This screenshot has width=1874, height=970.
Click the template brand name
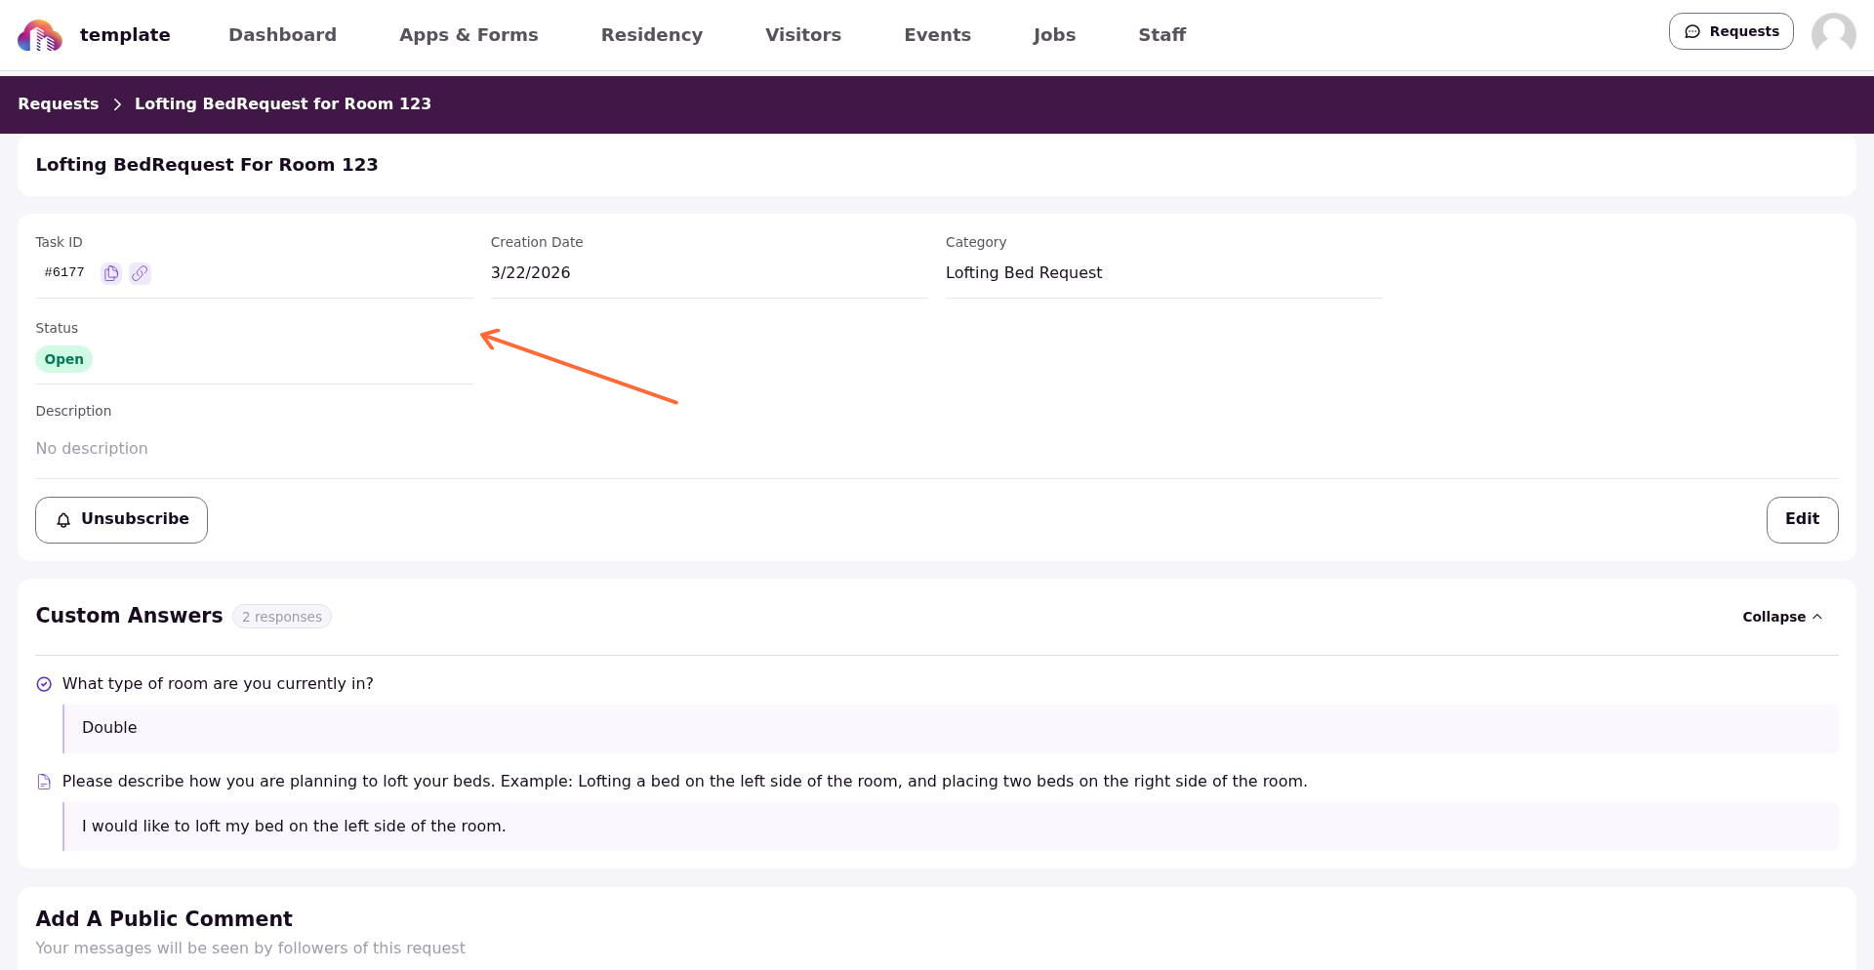click(125, 35)
